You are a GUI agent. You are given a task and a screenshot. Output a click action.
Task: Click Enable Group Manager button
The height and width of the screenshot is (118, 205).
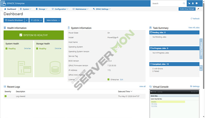pyautogui.click(x=187, y=9)
